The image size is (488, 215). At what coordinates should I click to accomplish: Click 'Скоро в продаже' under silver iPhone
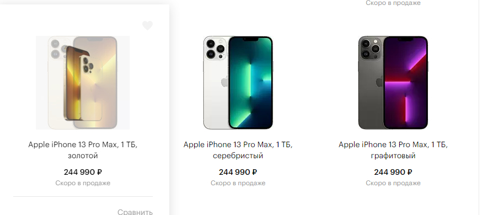point(238,183)
